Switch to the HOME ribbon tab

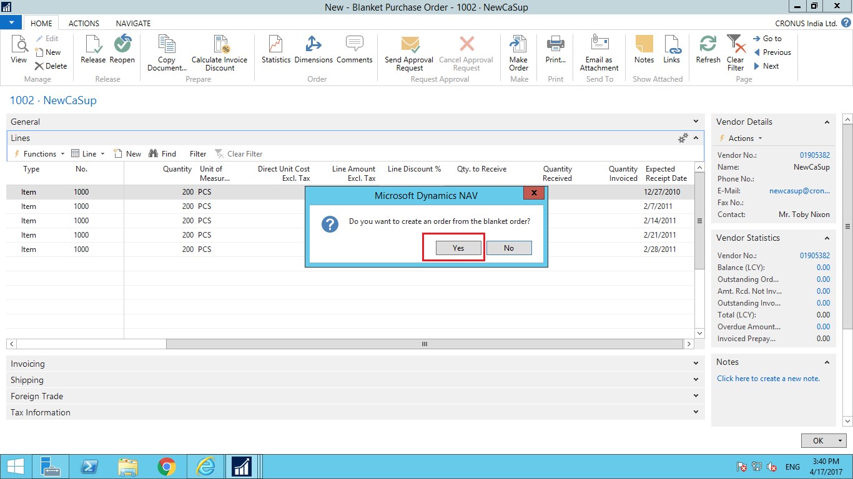(41, 23)
